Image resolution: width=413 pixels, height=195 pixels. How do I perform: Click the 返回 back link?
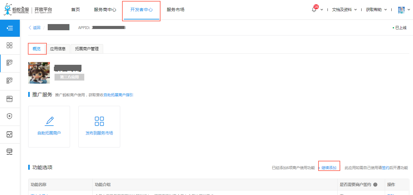[35, 27]
